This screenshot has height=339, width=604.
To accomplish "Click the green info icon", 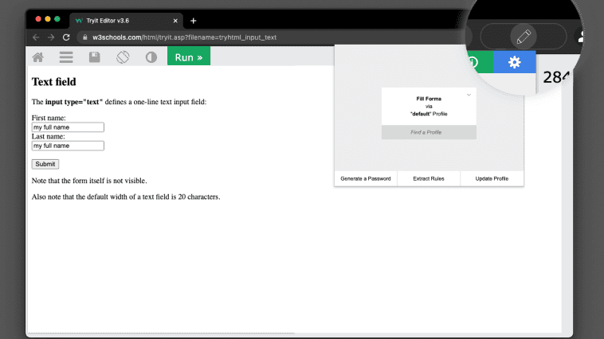I will click(x=474, y=62).
